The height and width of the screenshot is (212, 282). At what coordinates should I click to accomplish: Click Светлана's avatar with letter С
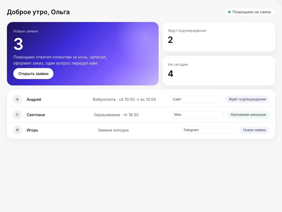[x=17, y=115]
